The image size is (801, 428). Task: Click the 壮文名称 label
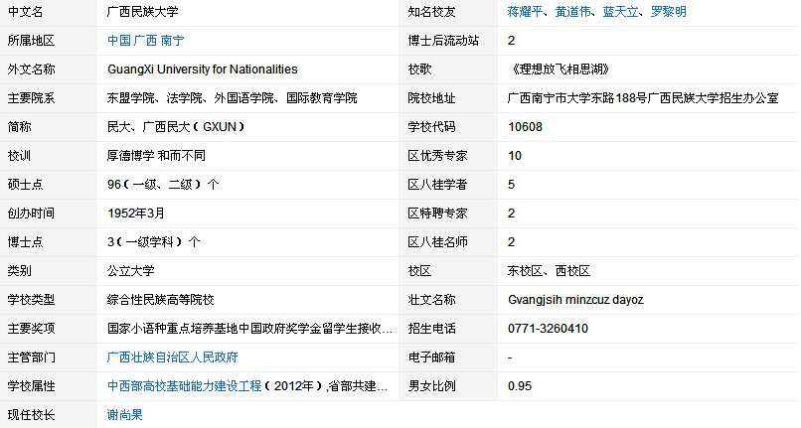tap(431, 299)
